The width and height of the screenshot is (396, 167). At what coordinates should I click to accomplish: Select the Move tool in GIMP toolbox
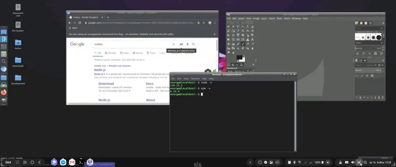tap(252, 31)
